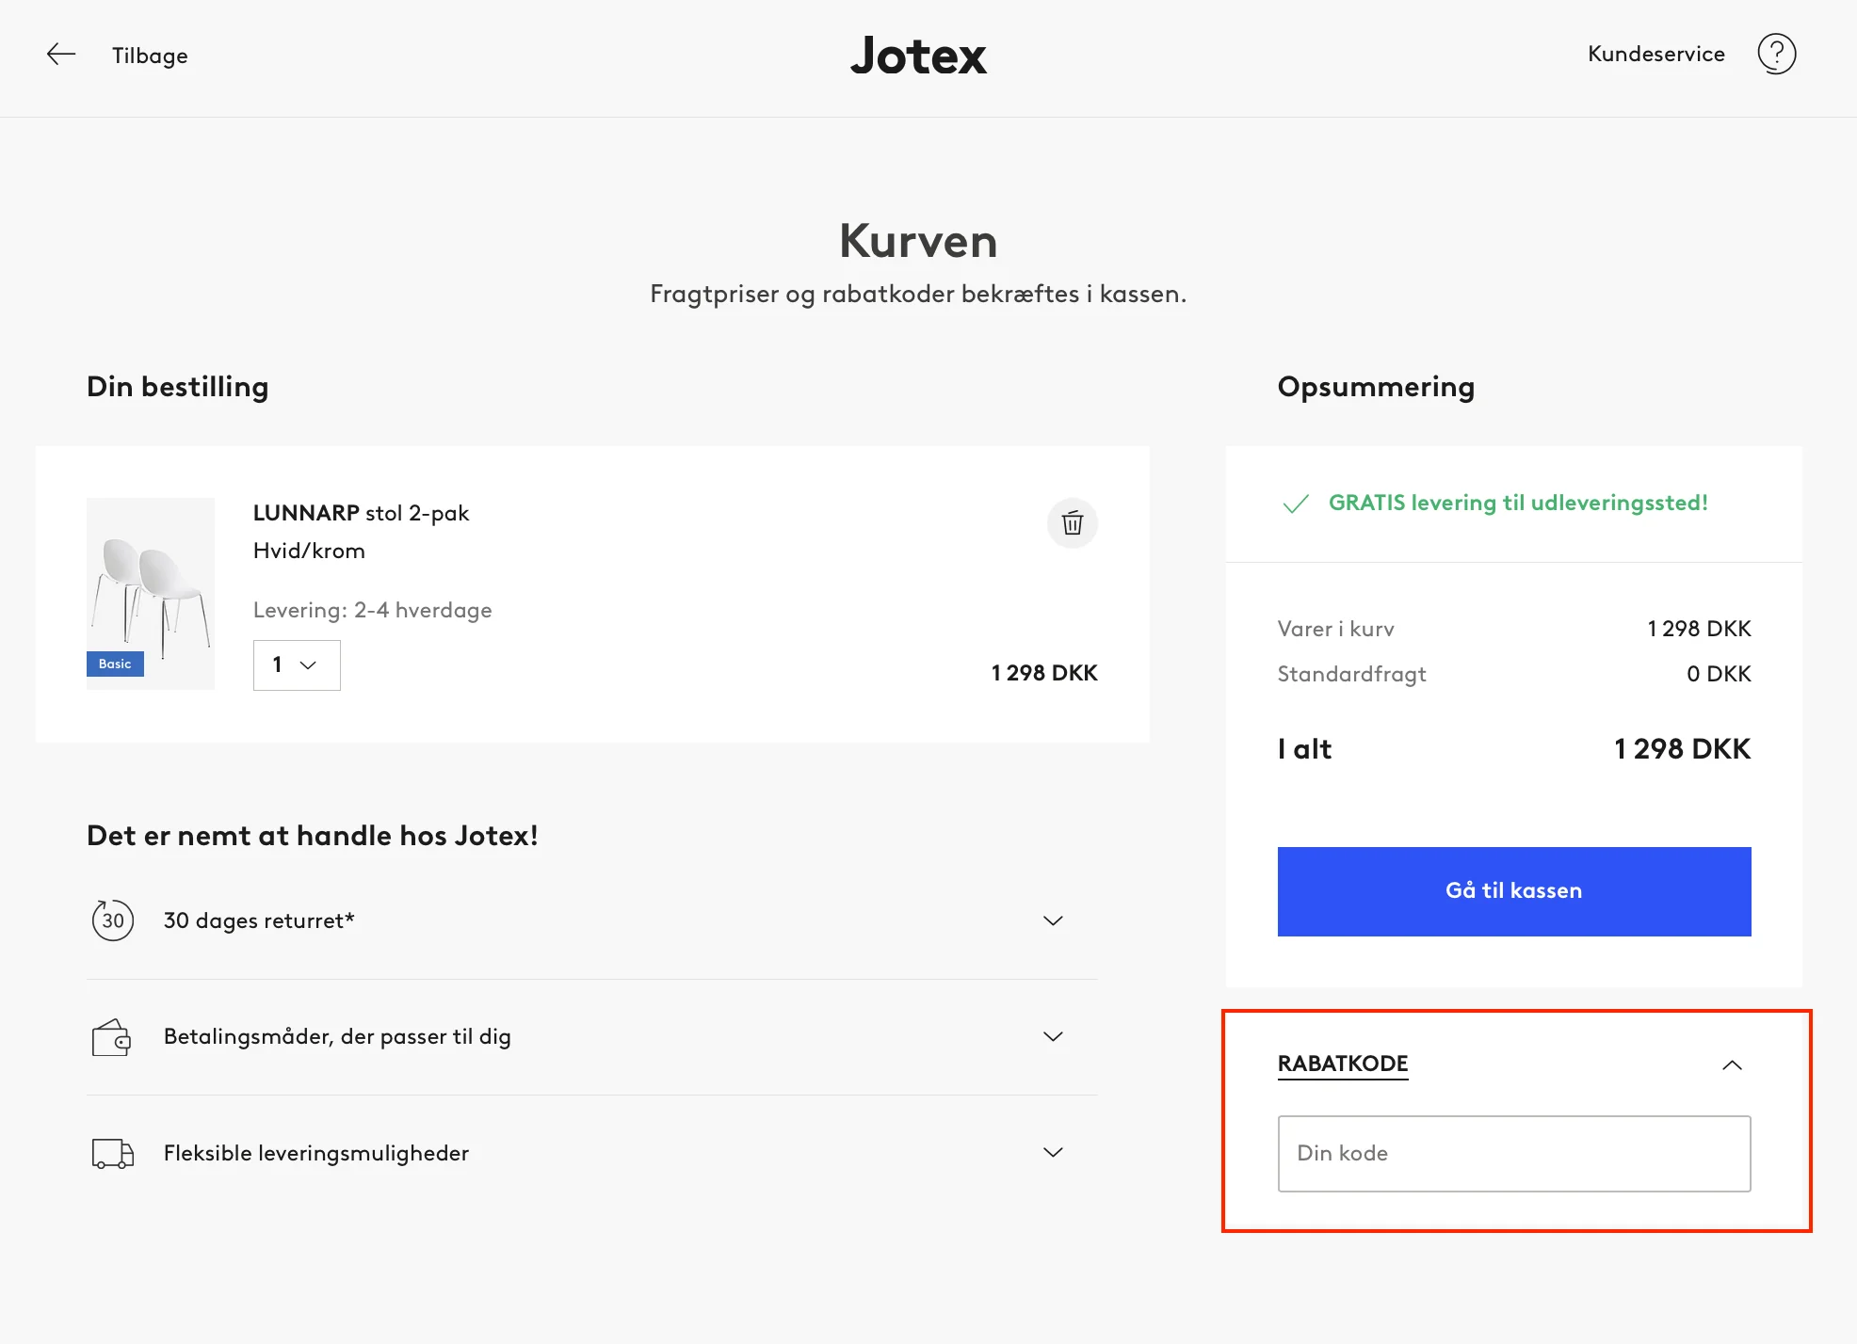Open Kundeservice page
Image resolution: width=1857 pixels, height=1344 pixels.
tap(1656, 54)
